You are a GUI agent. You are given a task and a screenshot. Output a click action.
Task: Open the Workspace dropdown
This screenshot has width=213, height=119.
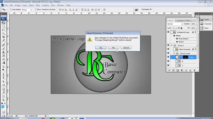tap(146, 9)
